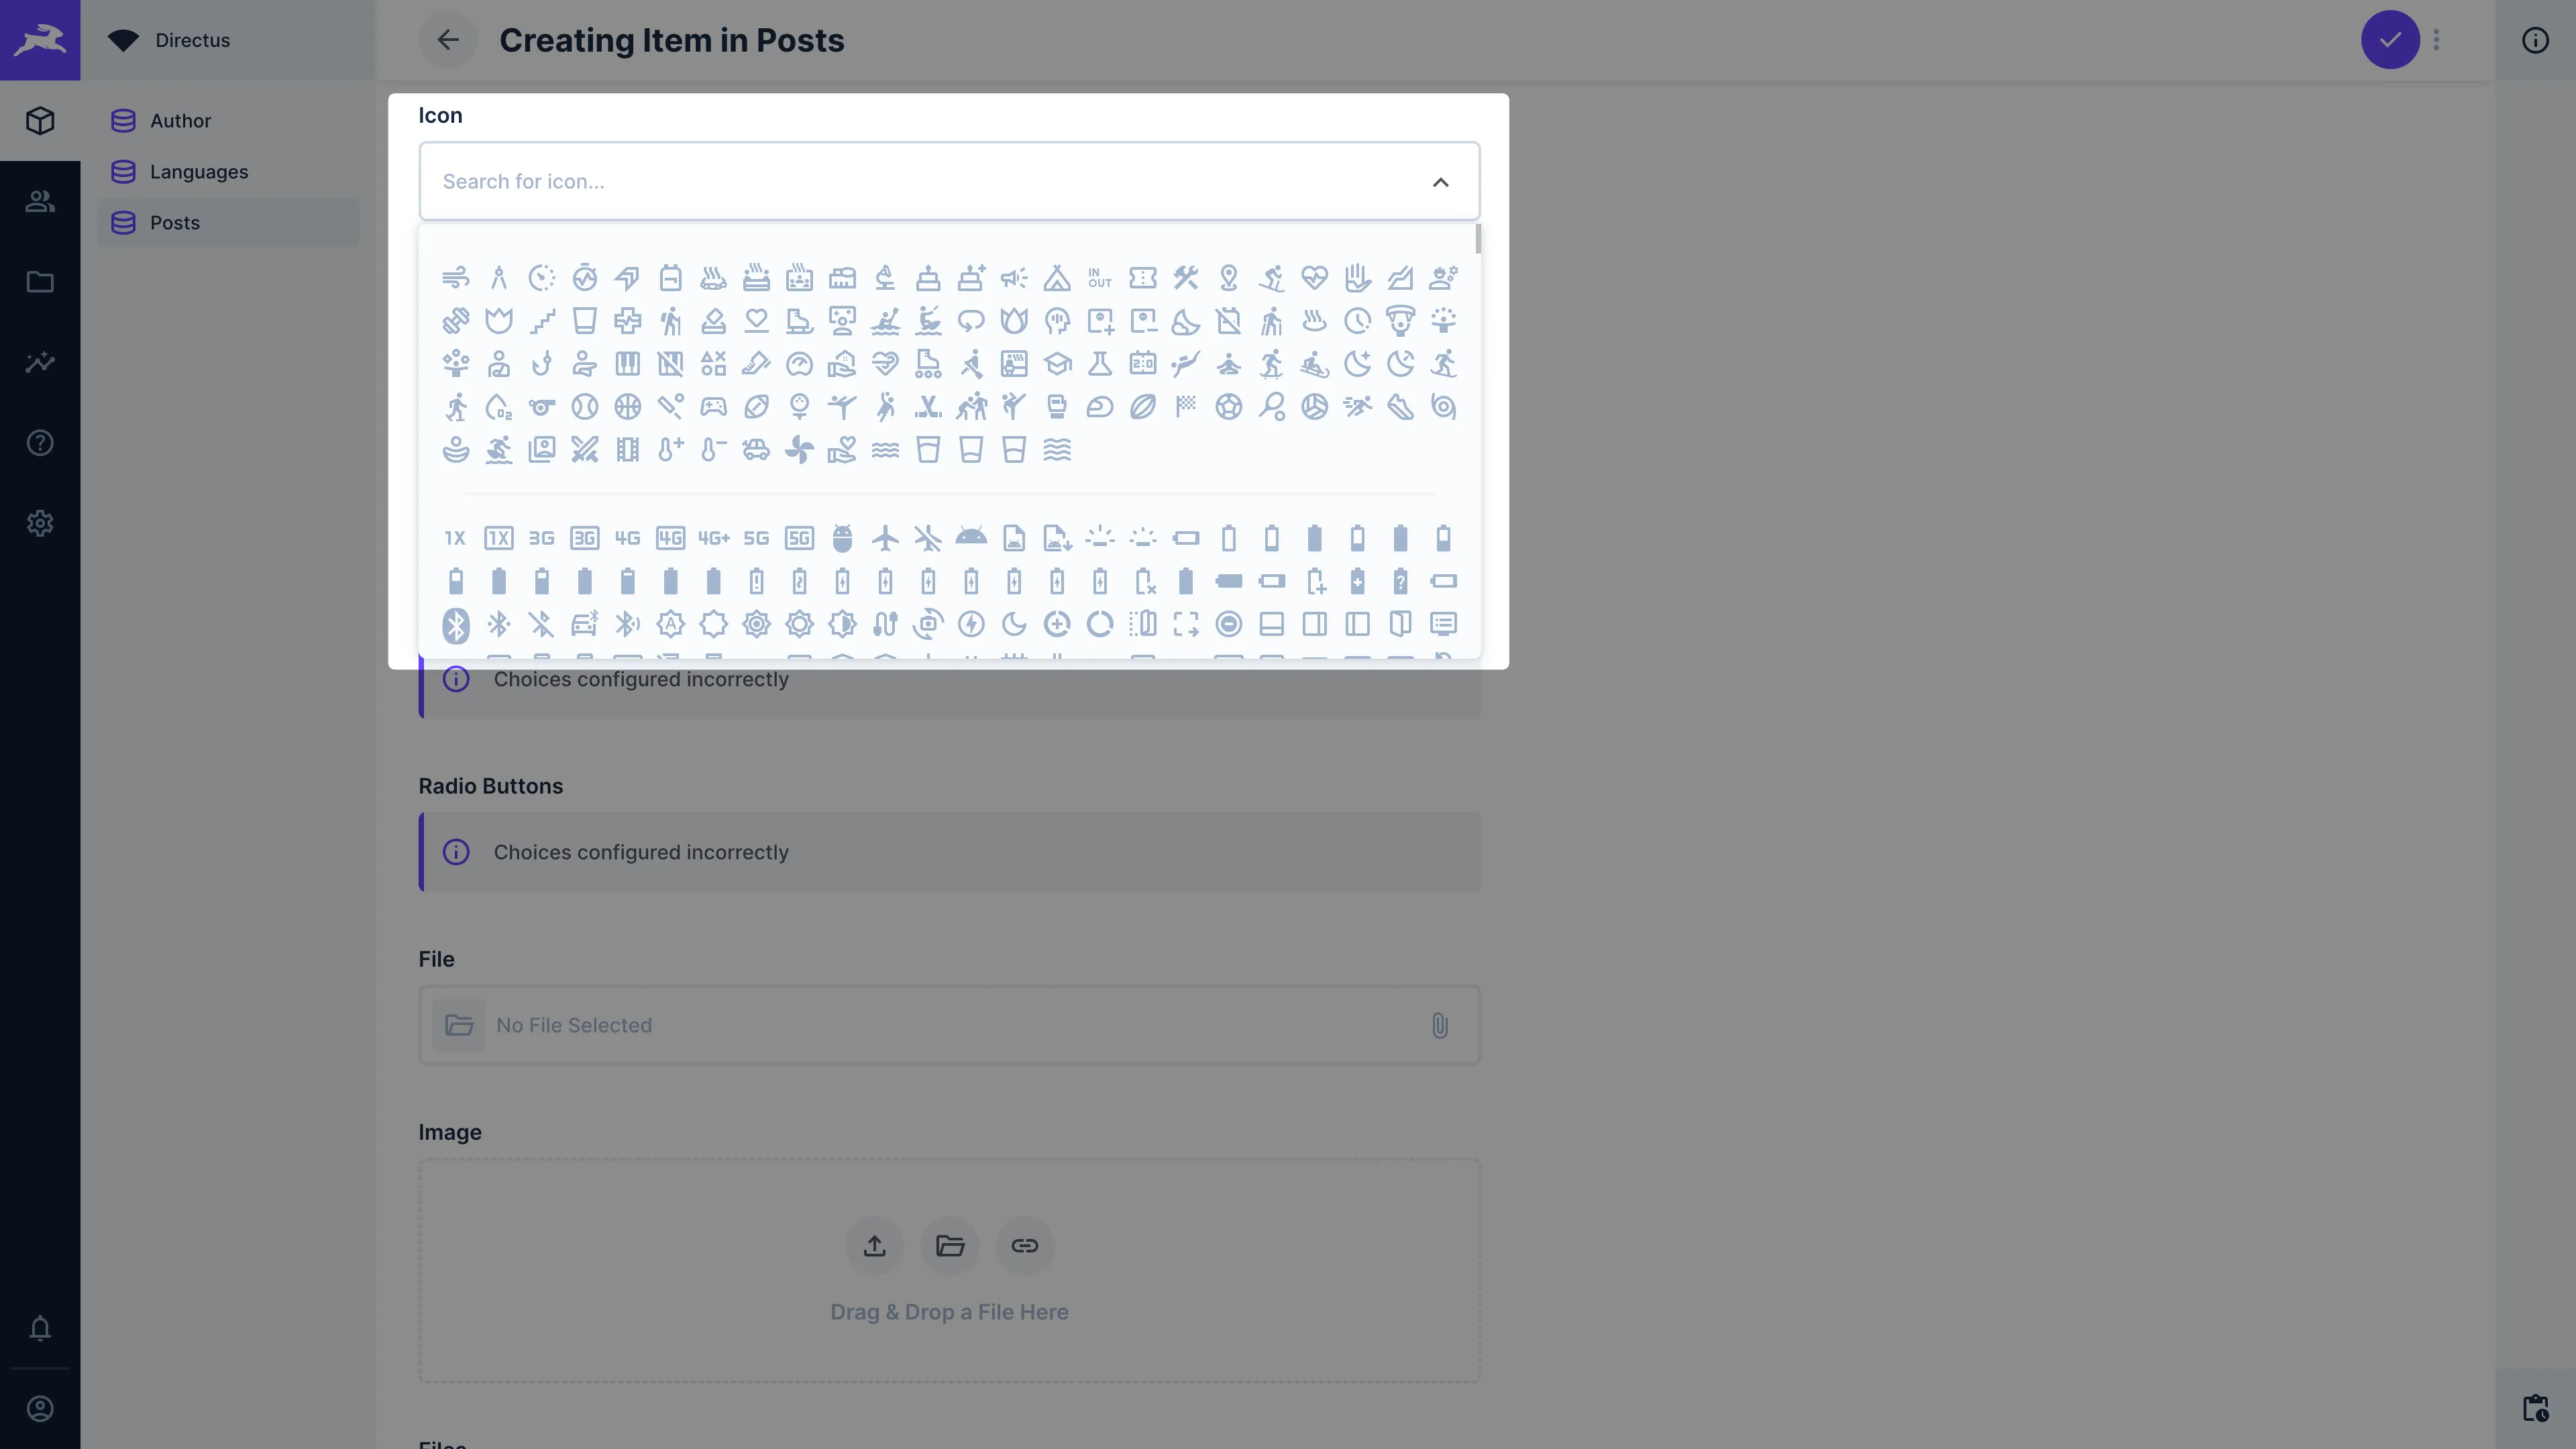Image resolution: width=2576 pixels, height=1449 pixels.
Task: Open the notifications bell
Action: pos(40,1329)
